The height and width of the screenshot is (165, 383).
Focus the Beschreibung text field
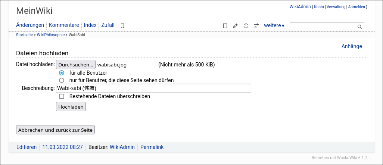(154, 88)
